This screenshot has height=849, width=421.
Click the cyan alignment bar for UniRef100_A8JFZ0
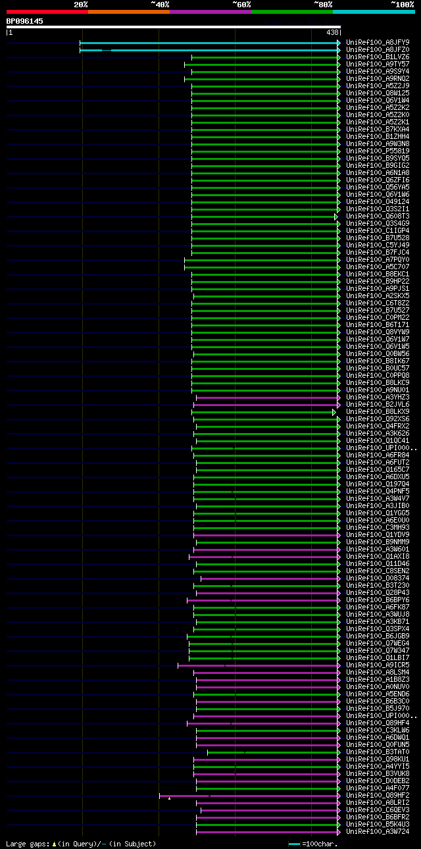point(210,50)
